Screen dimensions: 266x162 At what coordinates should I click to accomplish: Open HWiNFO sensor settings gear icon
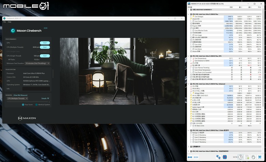pyautogui.click(x=253, y=157)
